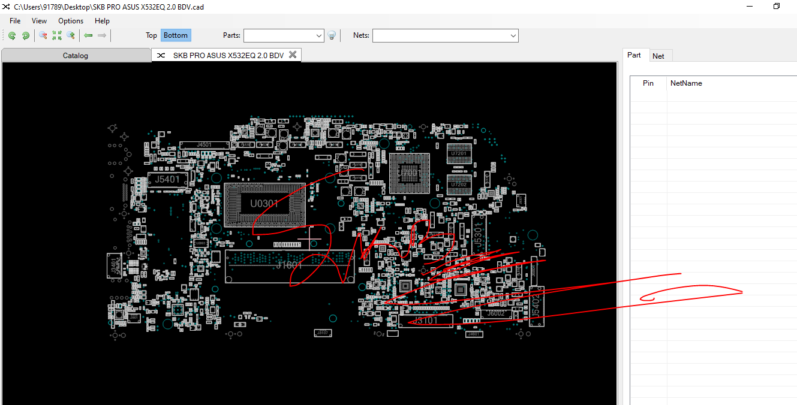This screenshot has width=797, height=405.
Task: Close the SKB PRO ASUS X532EQ tab
Action: tap(293, 55)
